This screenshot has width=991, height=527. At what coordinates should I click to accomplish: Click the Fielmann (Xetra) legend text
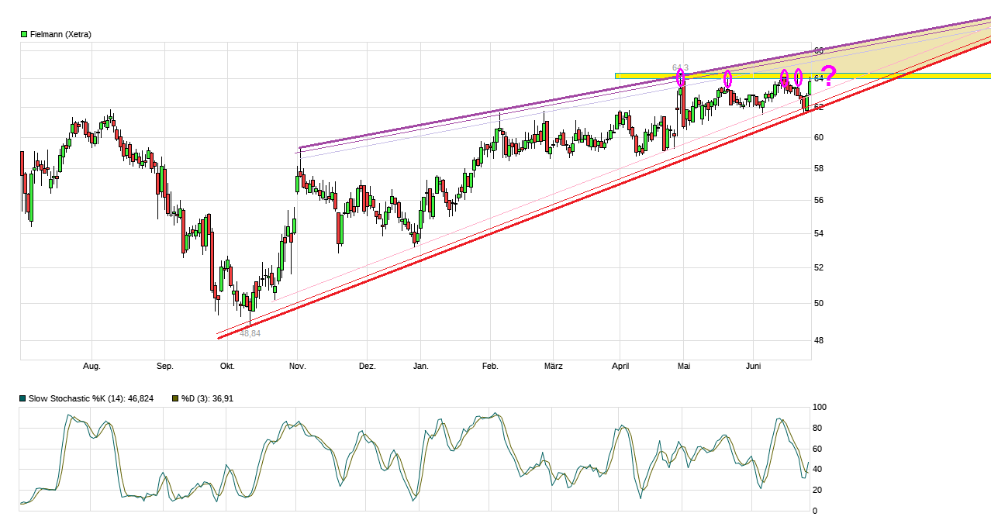[60, 34]
